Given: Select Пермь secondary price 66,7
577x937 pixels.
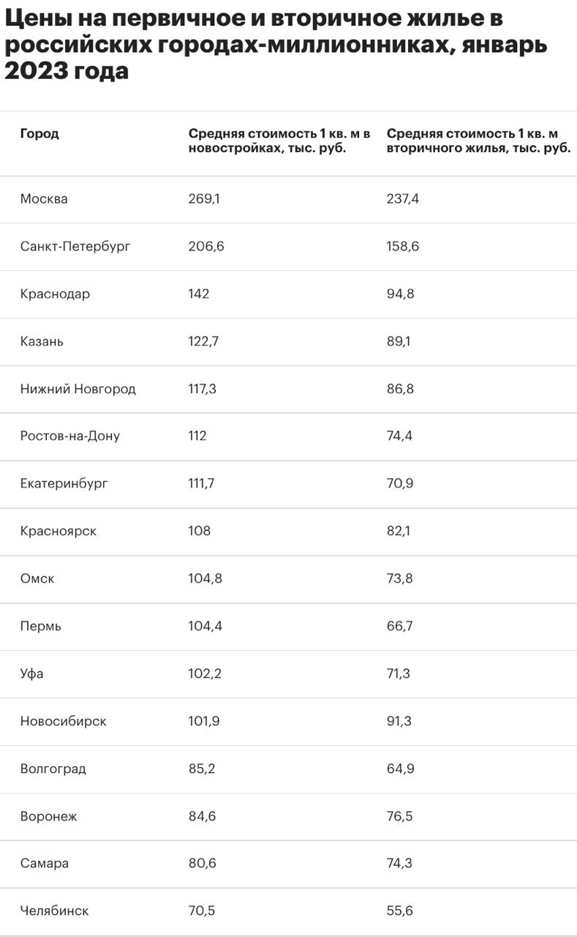Looking at the screenshot, I should coord(399,626).
